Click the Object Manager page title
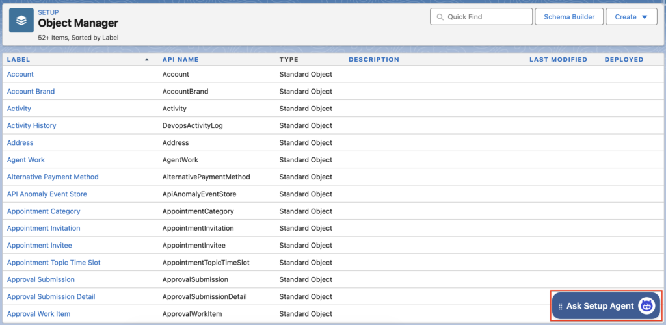The image size is (666, 325). click(x=78, y=23)
